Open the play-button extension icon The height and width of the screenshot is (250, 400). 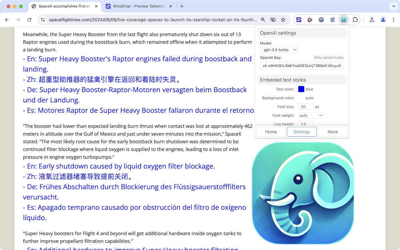pyautogui.click(x=321, y=20)
